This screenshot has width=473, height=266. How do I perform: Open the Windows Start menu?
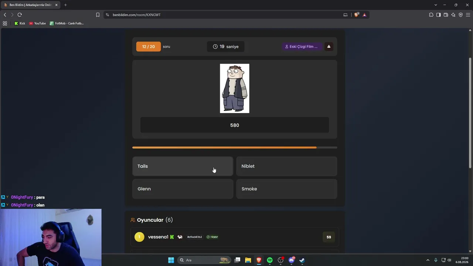coord(171,260)
